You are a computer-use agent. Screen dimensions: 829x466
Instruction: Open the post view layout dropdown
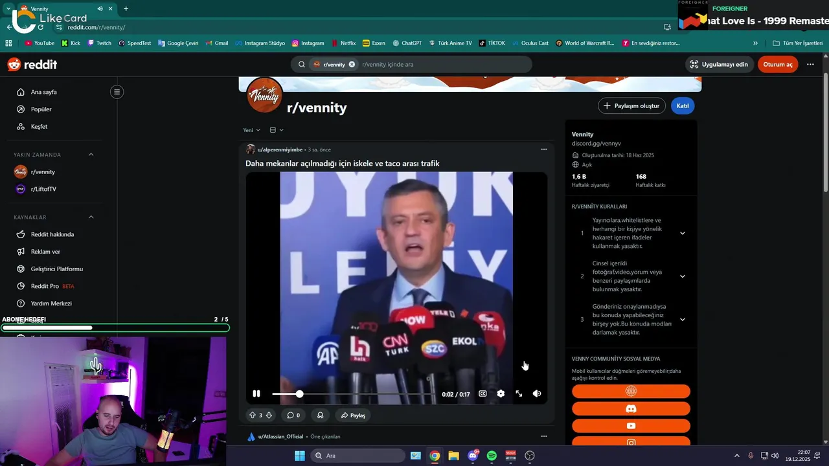[277, 130]
